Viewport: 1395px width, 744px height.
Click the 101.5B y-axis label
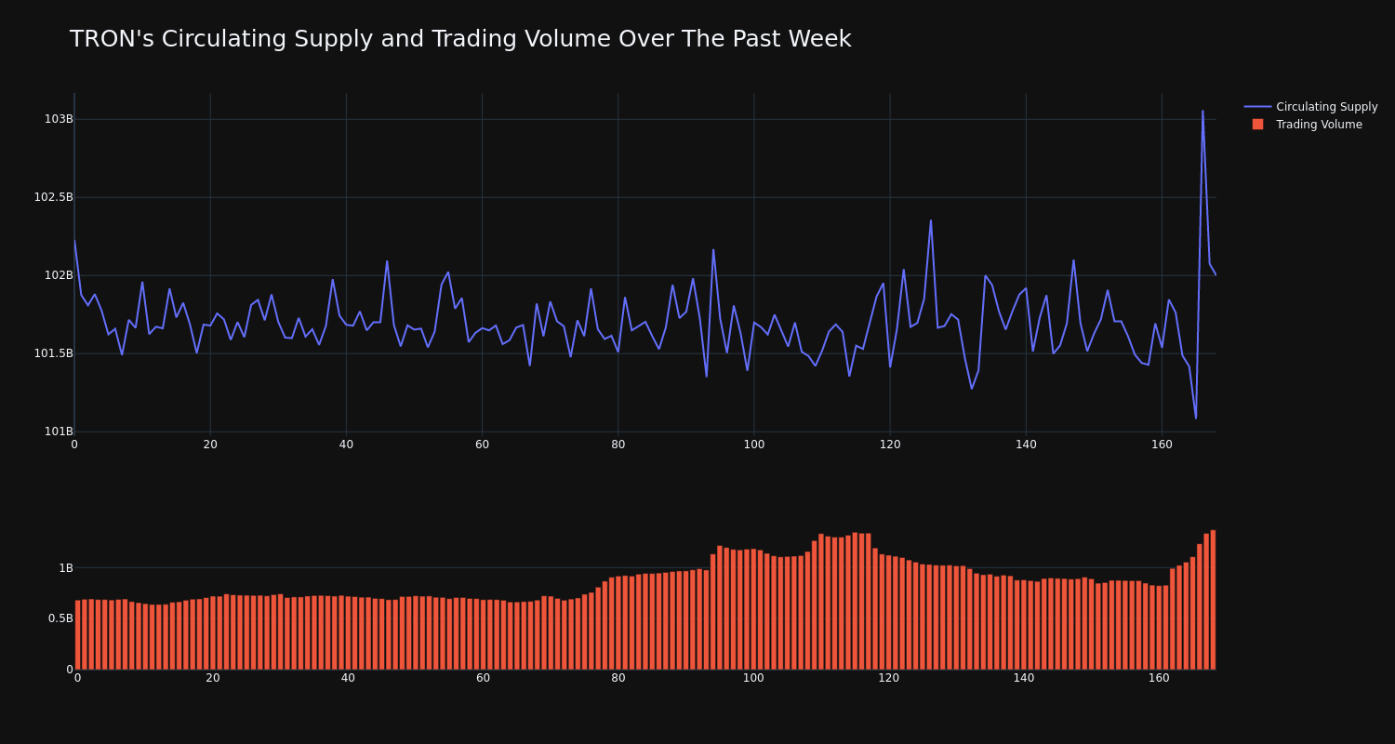click(x=54, y=353)
